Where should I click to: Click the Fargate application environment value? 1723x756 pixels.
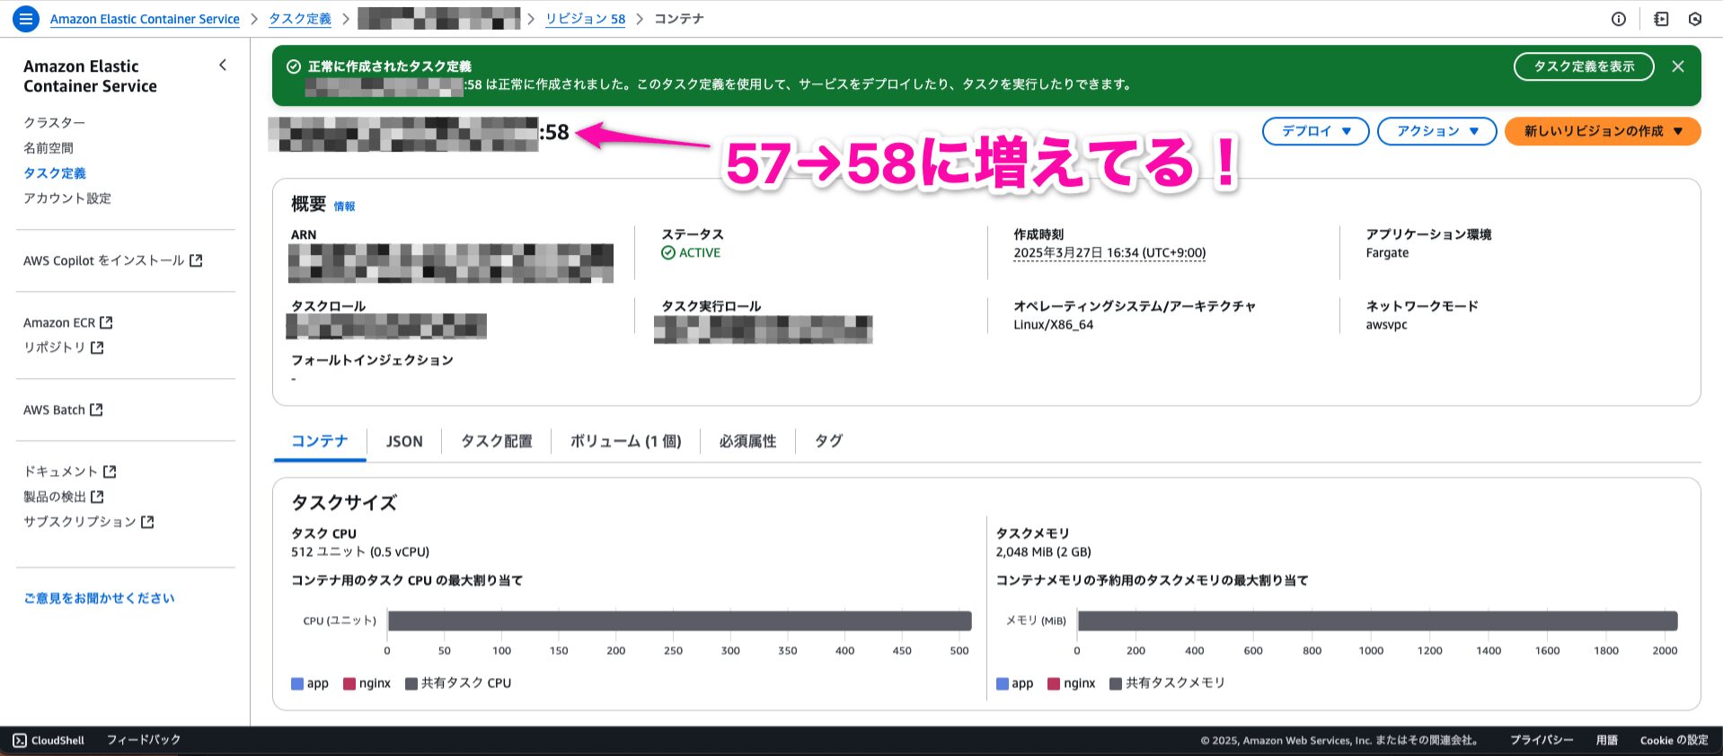click(x=1387, y=253)
